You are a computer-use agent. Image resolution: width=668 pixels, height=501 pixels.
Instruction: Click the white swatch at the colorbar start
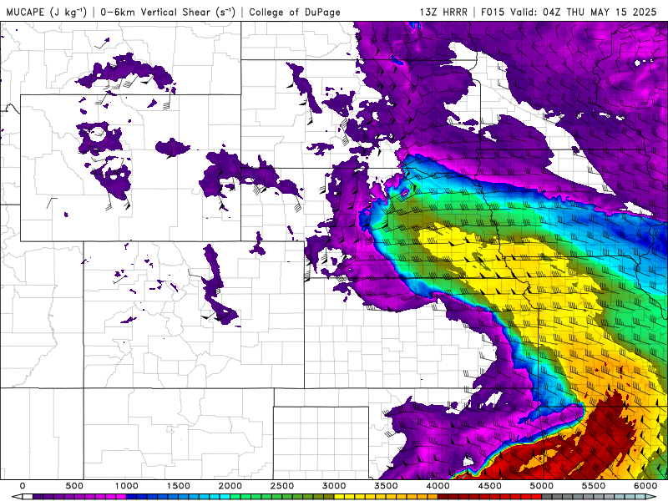point(28,497)
